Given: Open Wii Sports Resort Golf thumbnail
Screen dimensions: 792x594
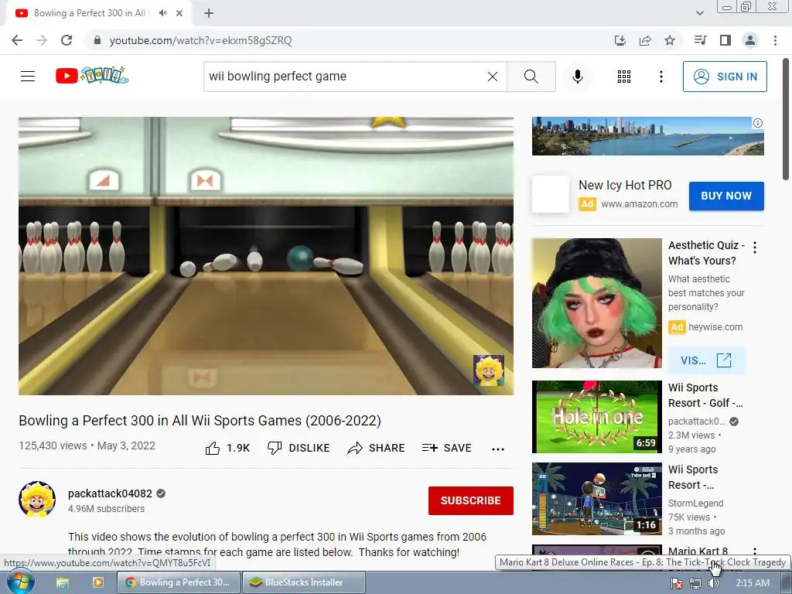Looking at the screenshot, I should [x=596, y=417].
